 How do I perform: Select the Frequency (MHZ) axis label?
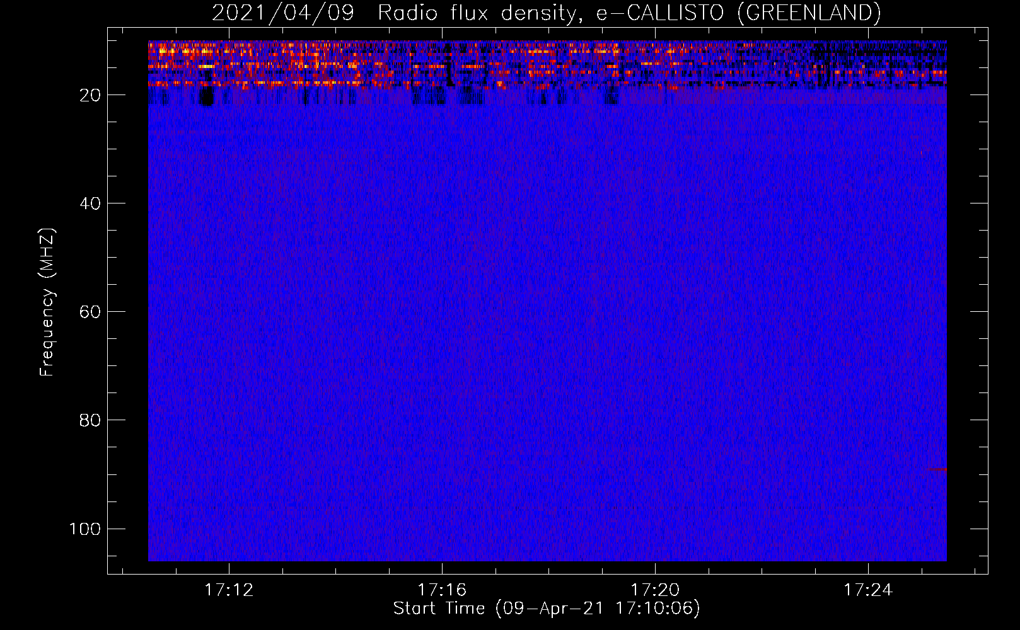pos(47,302)
